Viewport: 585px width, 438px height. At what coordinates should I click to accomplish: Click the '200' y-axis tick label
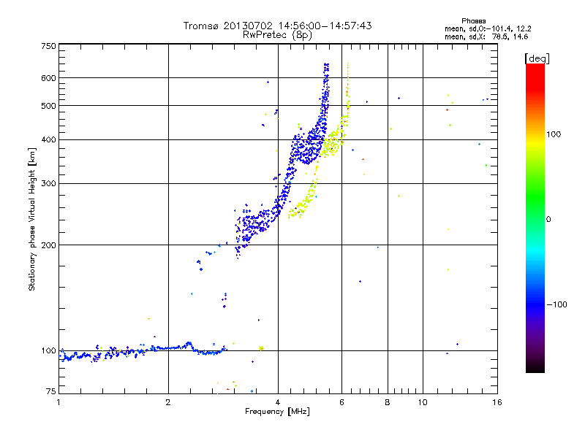48,245
